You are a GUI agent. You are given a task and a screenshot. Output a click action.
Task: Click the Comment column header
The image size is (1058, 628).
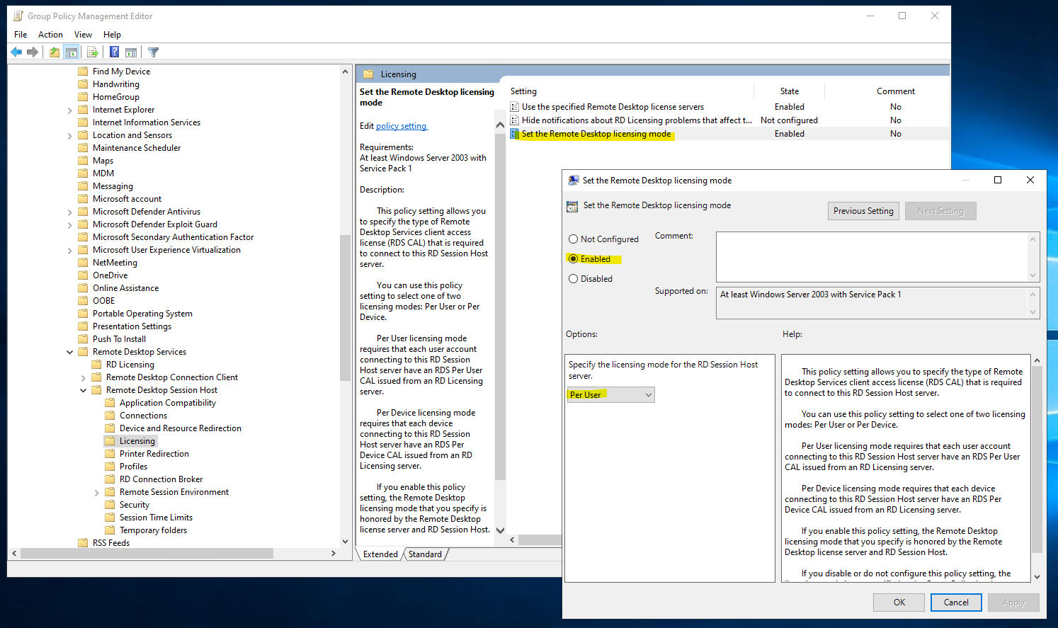(x=896, y=91)
